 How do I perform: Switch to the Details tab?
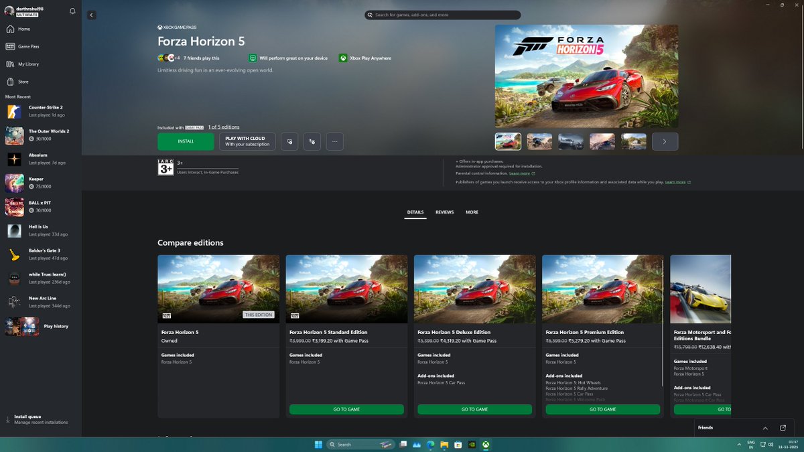click(415, 212)
